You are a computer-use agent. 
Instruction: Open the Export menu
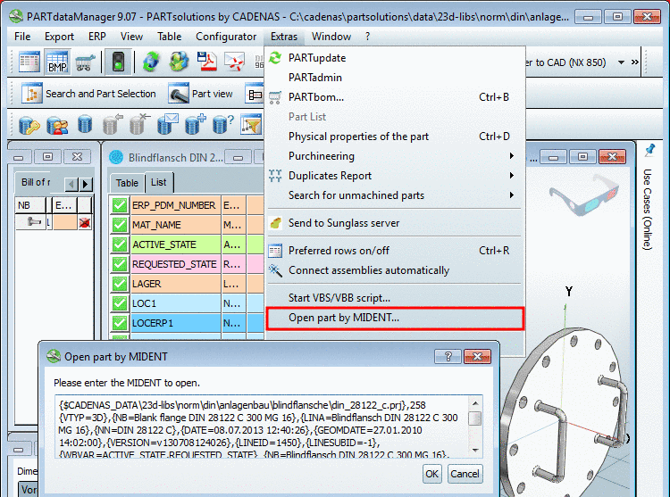tap(59, 37)
